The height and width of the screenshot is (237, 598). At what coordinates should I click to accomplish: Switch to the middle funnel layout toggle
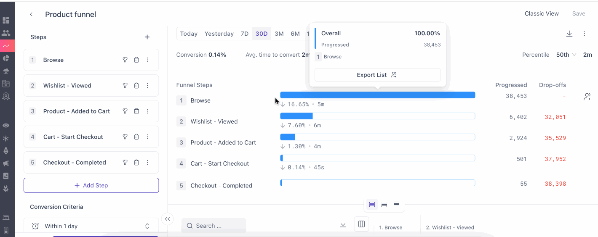click(x=384, y=205)
